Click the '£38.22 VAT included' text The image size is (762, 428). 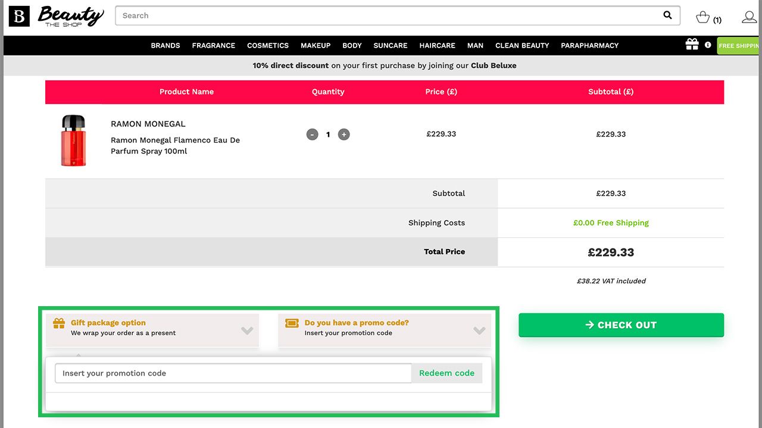point(611,281)
